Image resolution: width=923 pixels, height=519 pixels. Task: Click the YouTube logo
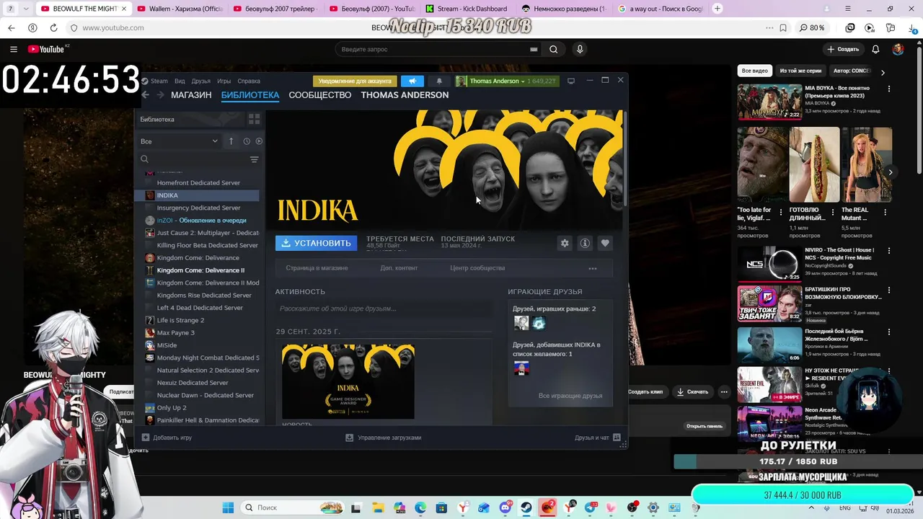point(46,49)
